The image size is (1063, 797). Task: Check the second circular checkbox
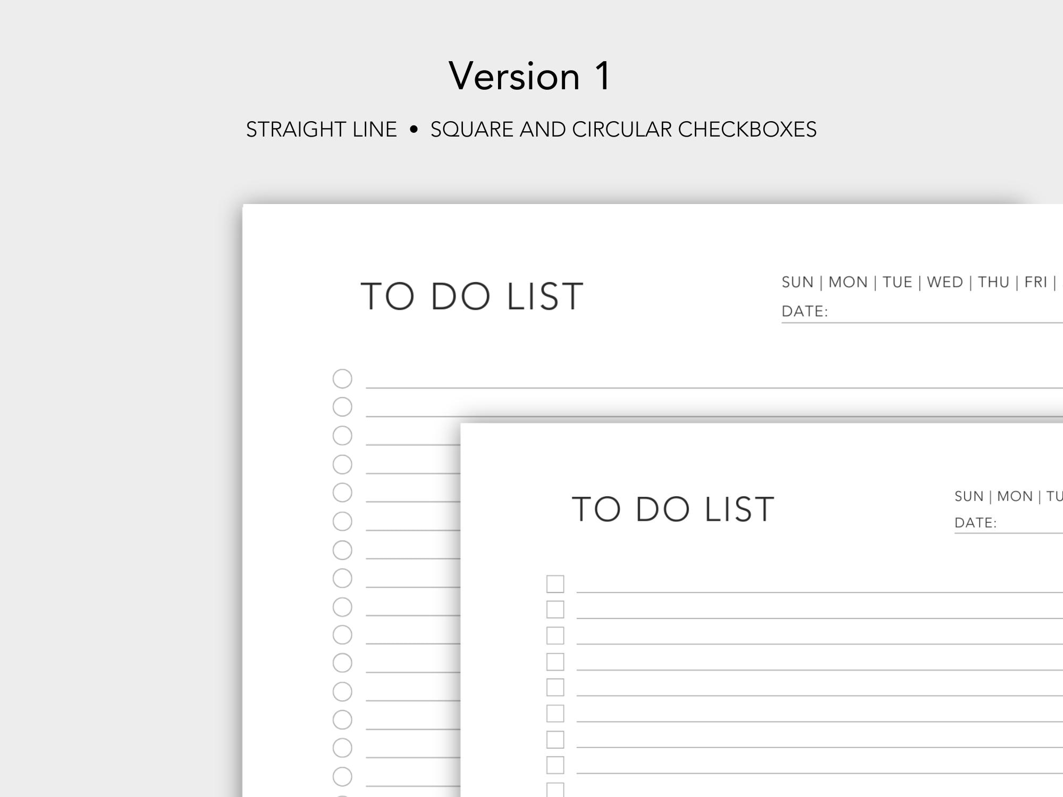342,407
